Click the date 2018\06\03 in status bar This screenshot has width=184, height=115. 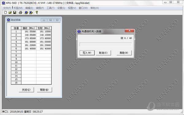point(21,112)
